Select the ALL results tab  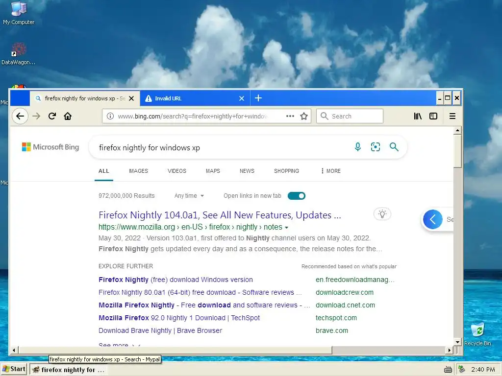[104, 171]
